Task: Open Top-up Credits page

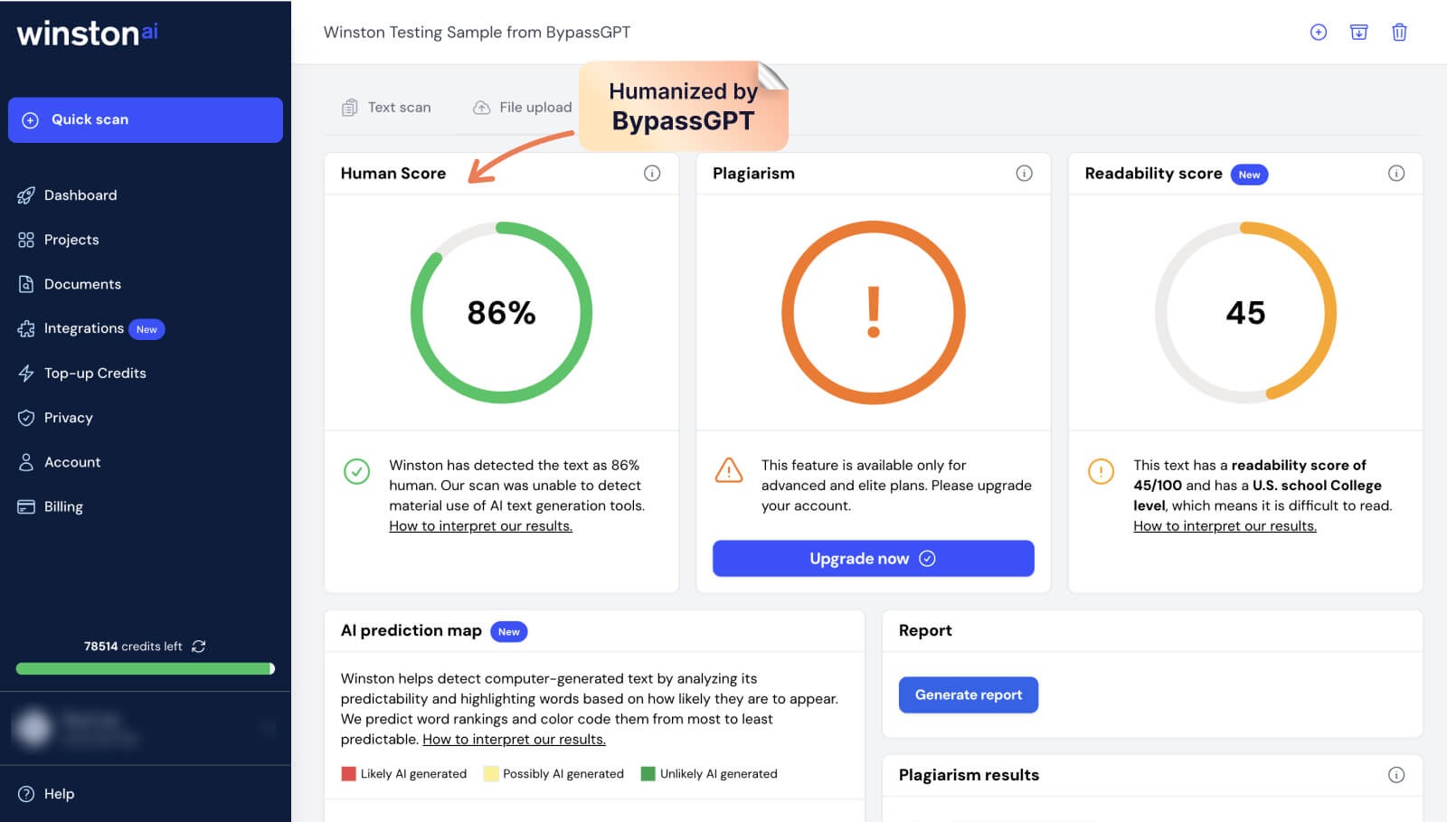Action: click(x=94, y=373)
